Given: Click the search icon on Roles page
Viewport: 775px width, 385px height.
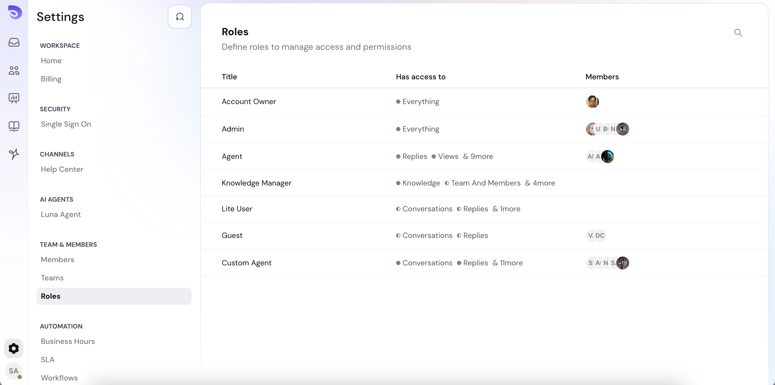Looking at the screenshot, I should [x=738, y=33].
